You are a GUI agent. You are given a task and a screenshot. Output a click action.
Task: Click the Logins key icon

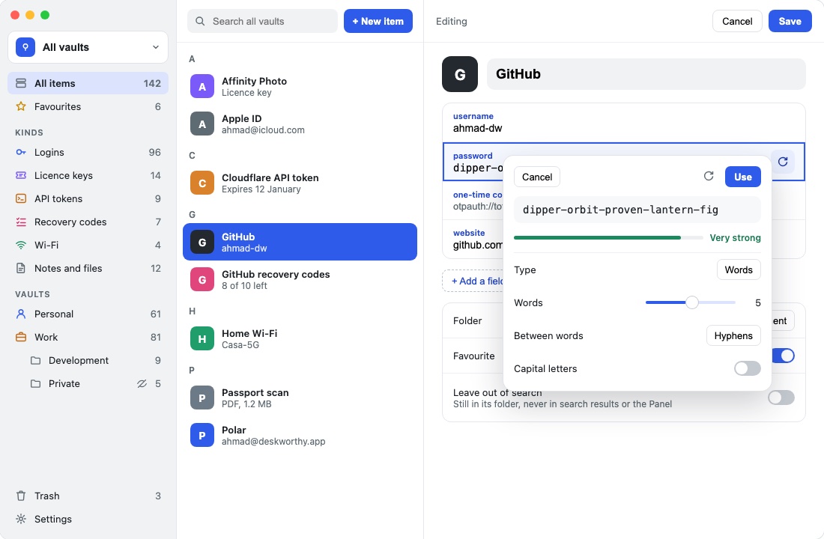click(21, 153)
